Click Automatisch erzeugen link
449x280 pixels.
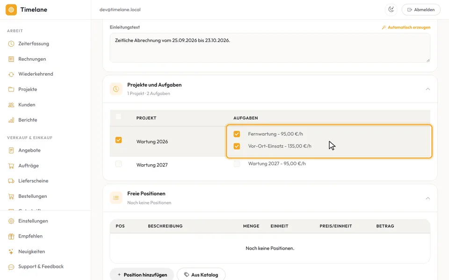(x=406, y=28)
